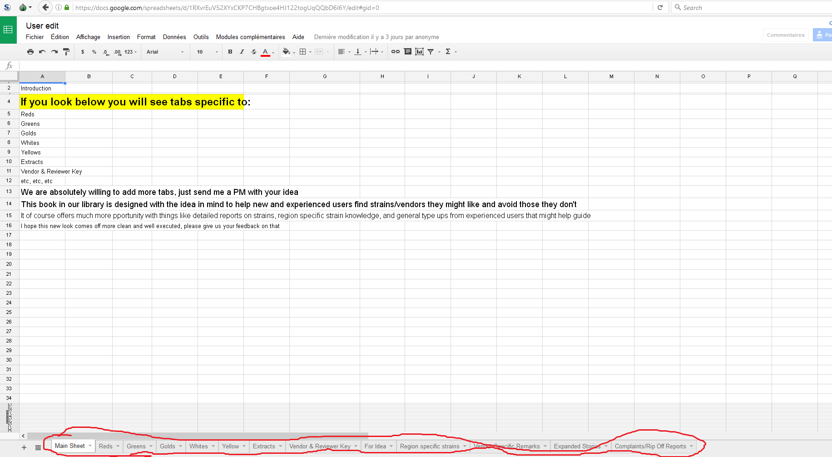Click the Commentaires button
The width and height of the screenshot is (832, 457).
click(786, 35)
